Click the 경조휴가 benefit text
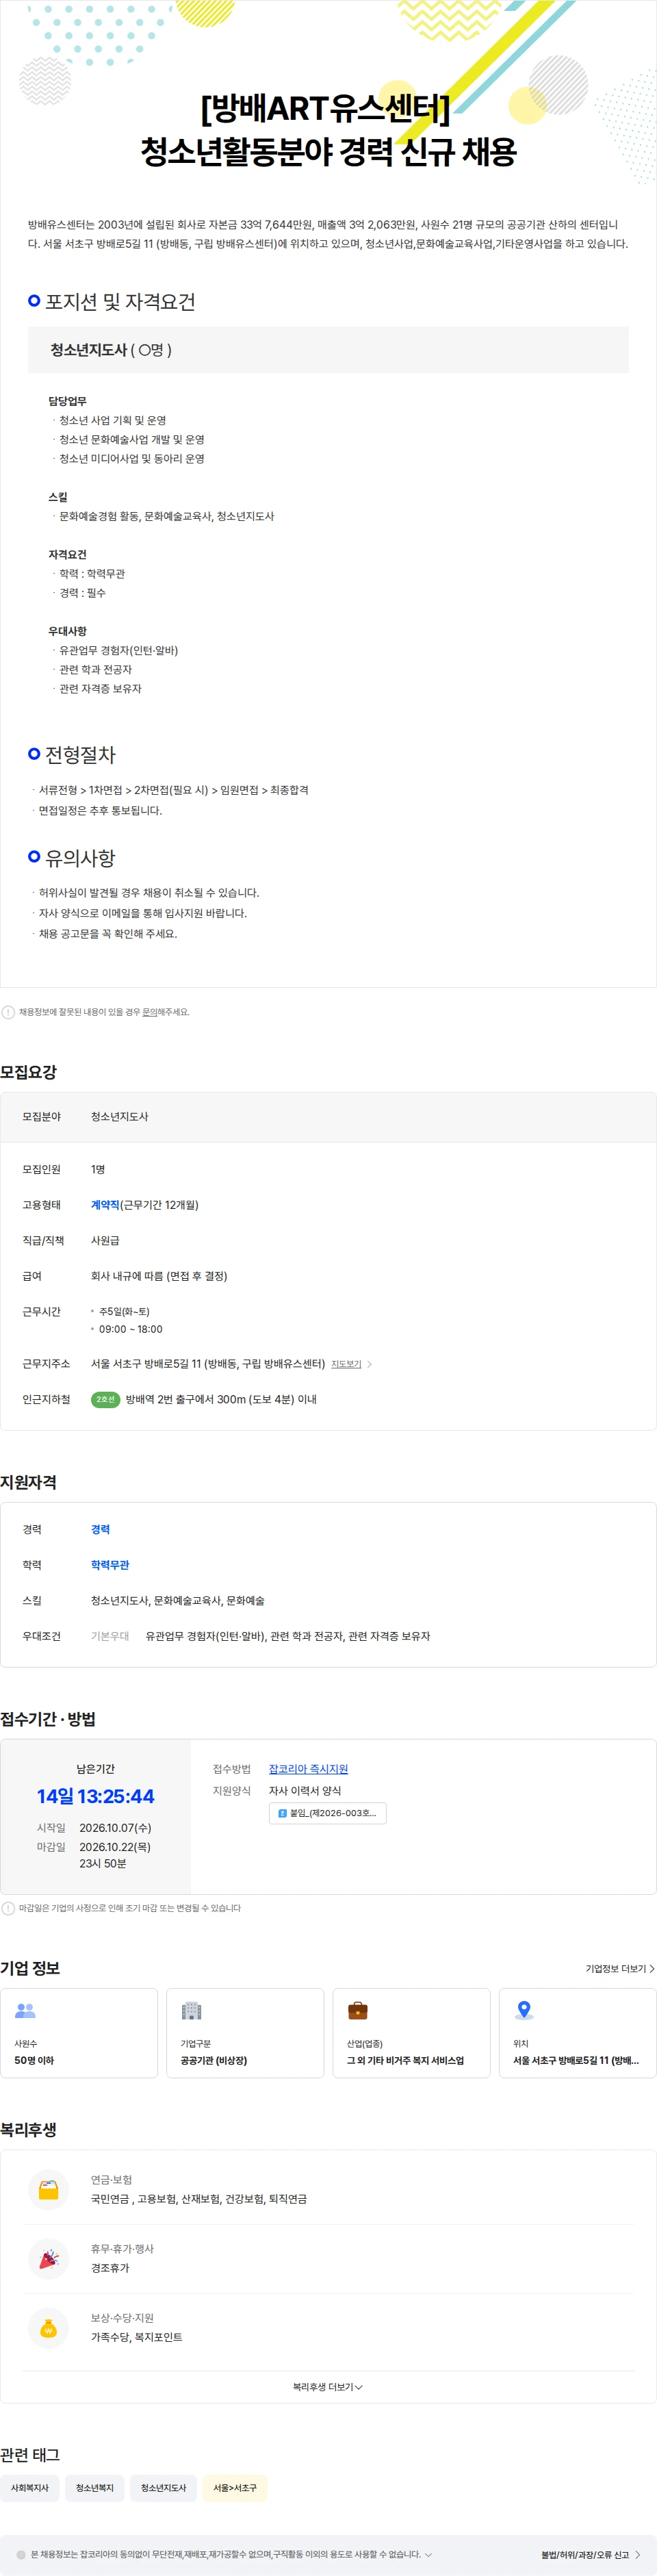 pyautogui.click(x=110, y=2268)
